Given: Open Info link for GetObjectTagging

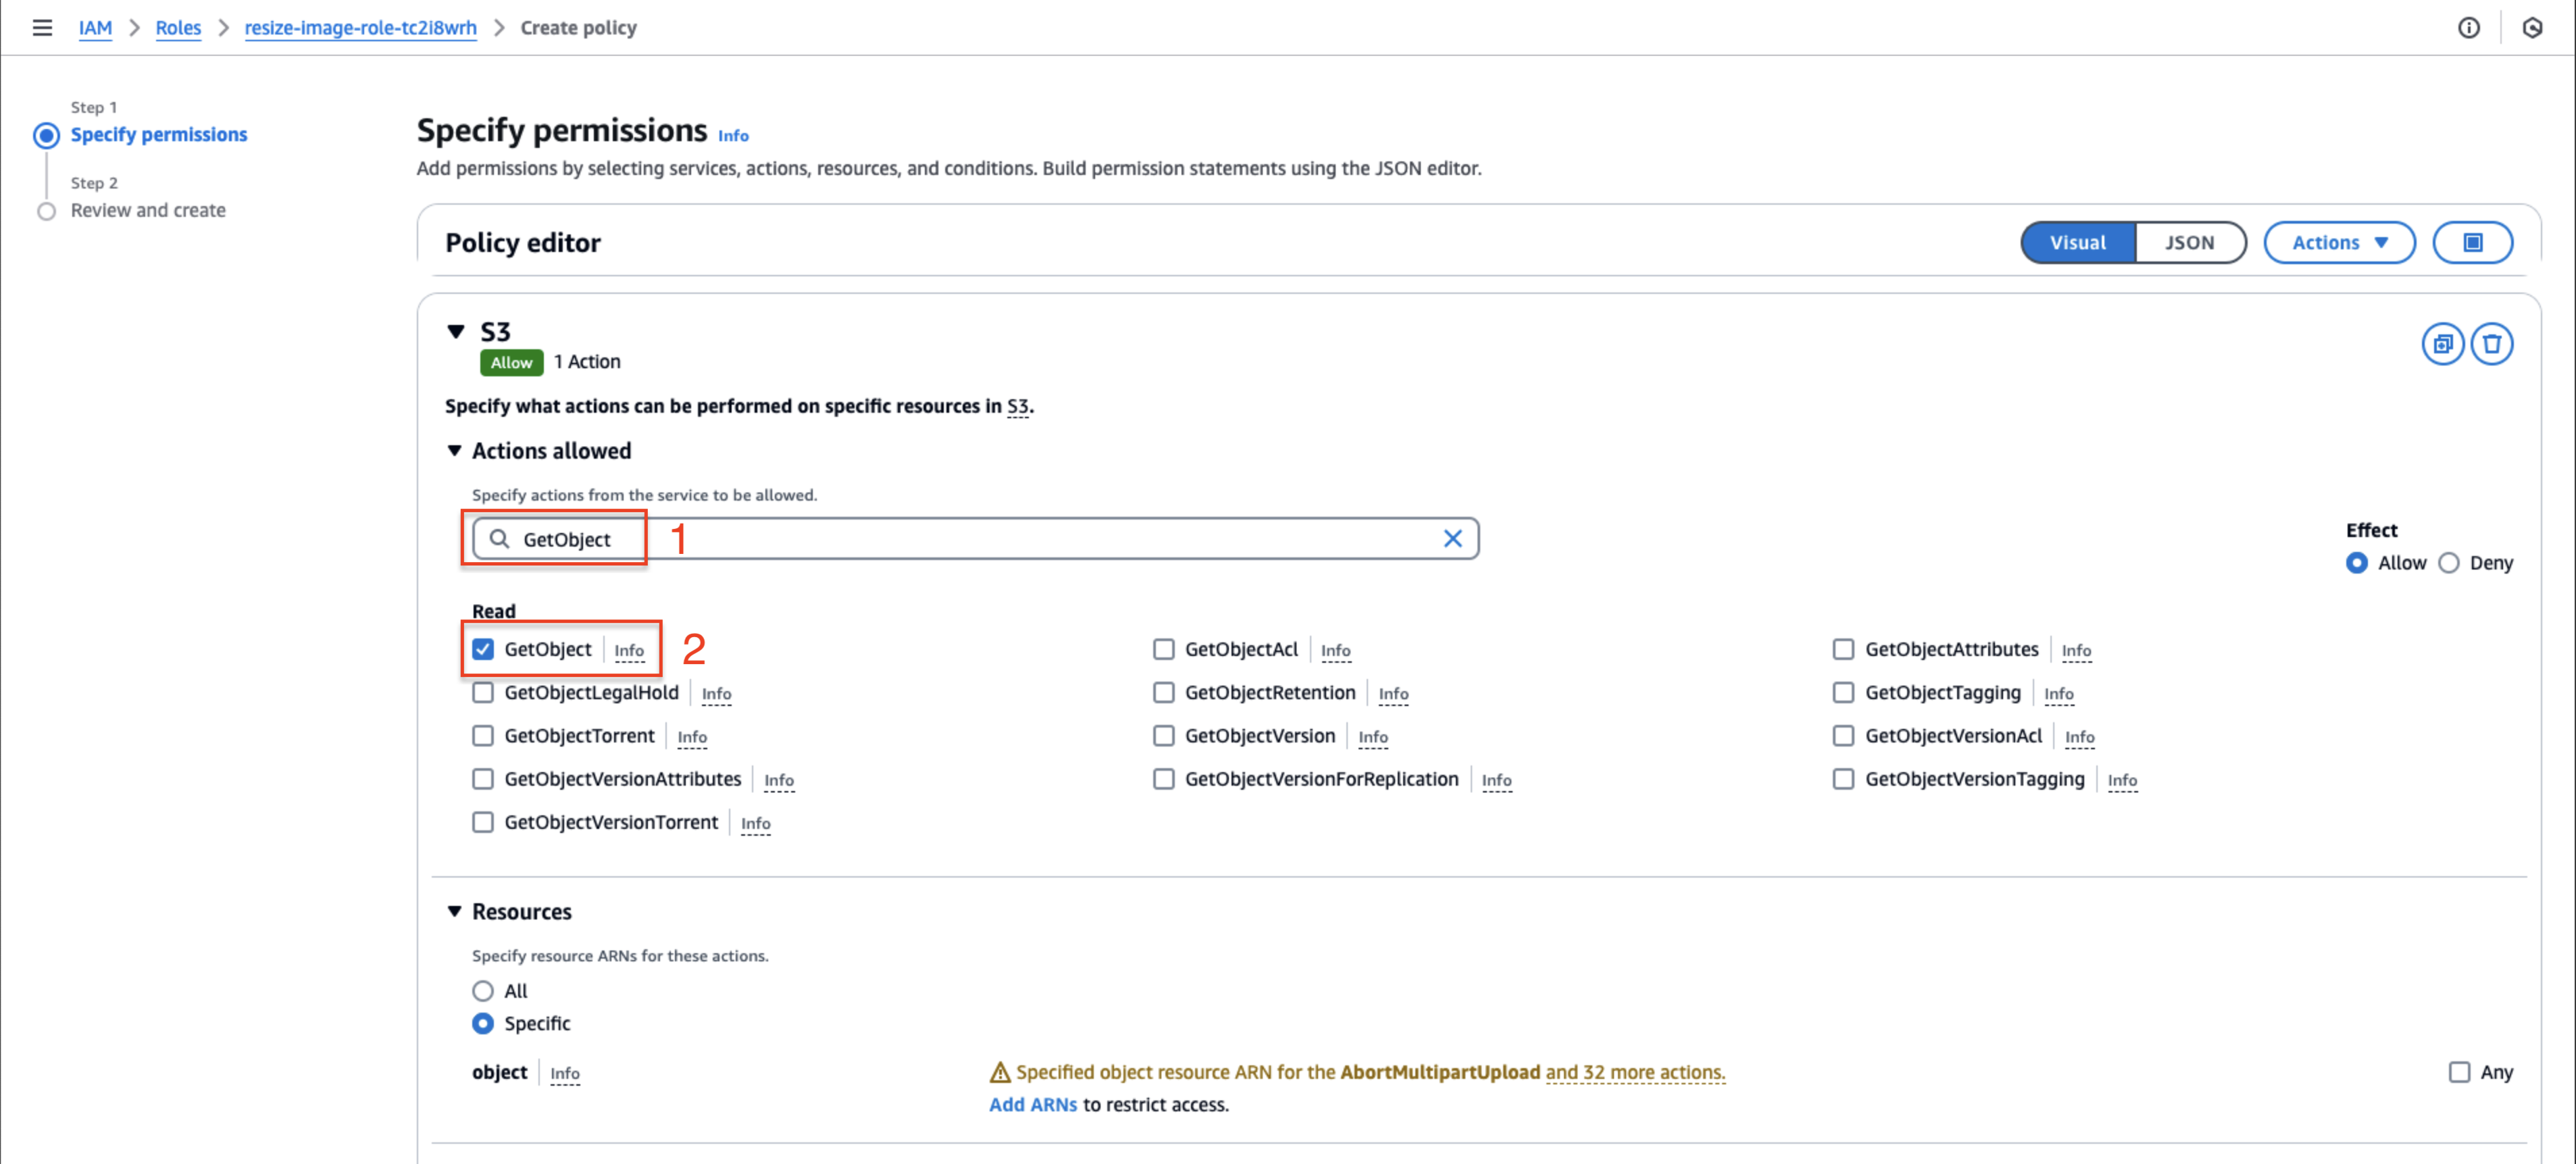Looking at the screenshot, I should click(2058, 693).
